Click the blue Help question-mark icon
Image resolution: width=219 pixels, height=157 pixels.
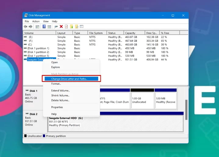click(44, 27)
